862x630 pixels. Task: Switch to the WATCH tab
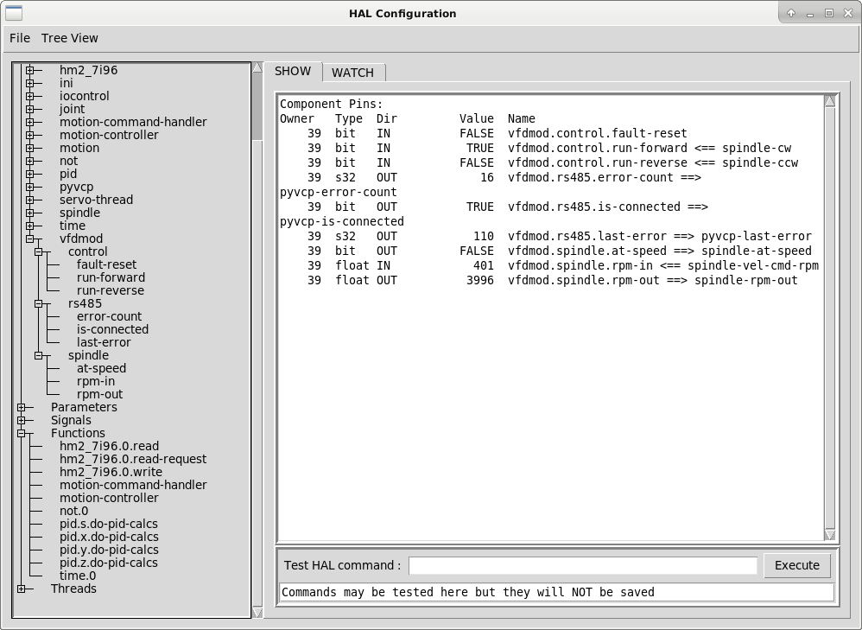(353, 73)
